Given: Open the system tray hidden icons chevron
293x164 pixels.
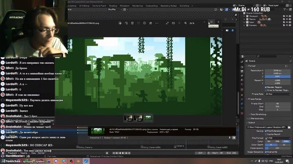Looking at the screenshot, I should tap(252, 161).
